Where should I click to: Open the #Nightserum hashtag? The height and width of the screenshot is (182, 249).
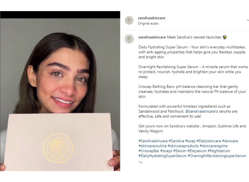tap(219, 151)
